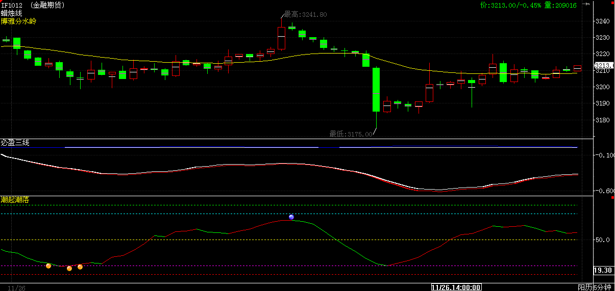Click the 阳历 calendar label

[x=585, y=287]
